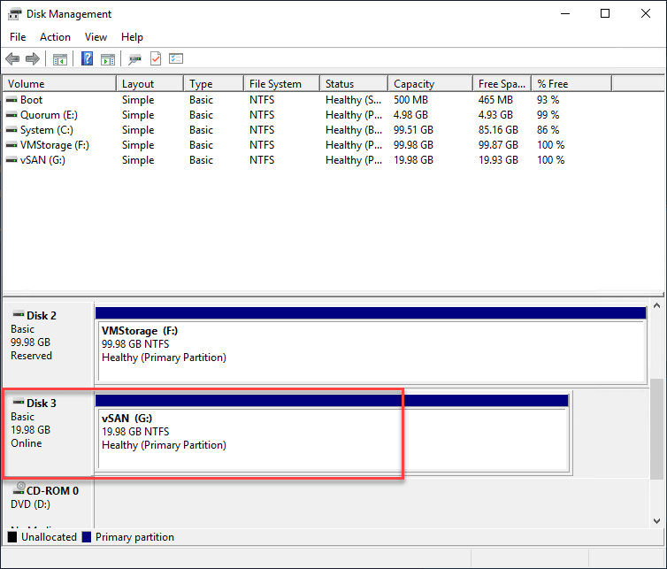
Task: Click the scroll up arrow in disk pane
Action: [656, 305]
